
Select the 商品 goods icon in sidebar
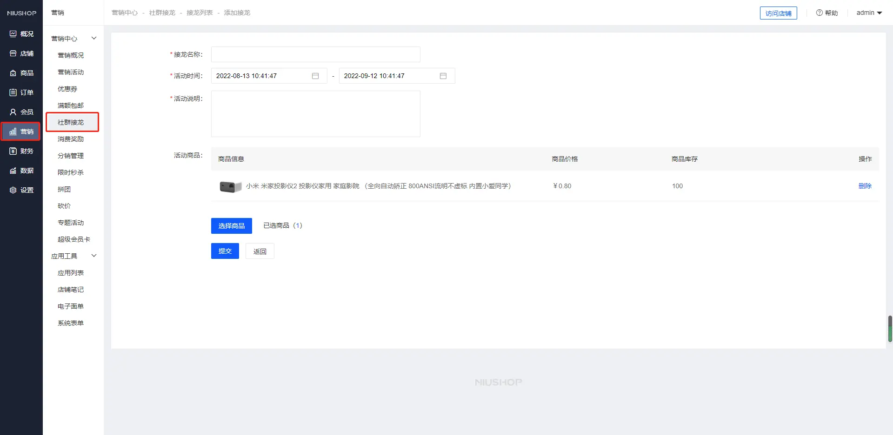click(13, 73)
